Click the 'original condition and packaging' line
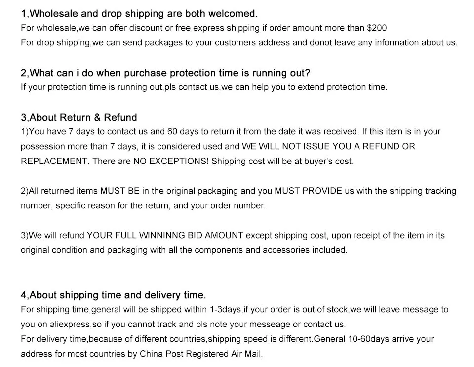The width and height of the screenshot is (474, 367). pyautogui.click(x=184, y=250)
